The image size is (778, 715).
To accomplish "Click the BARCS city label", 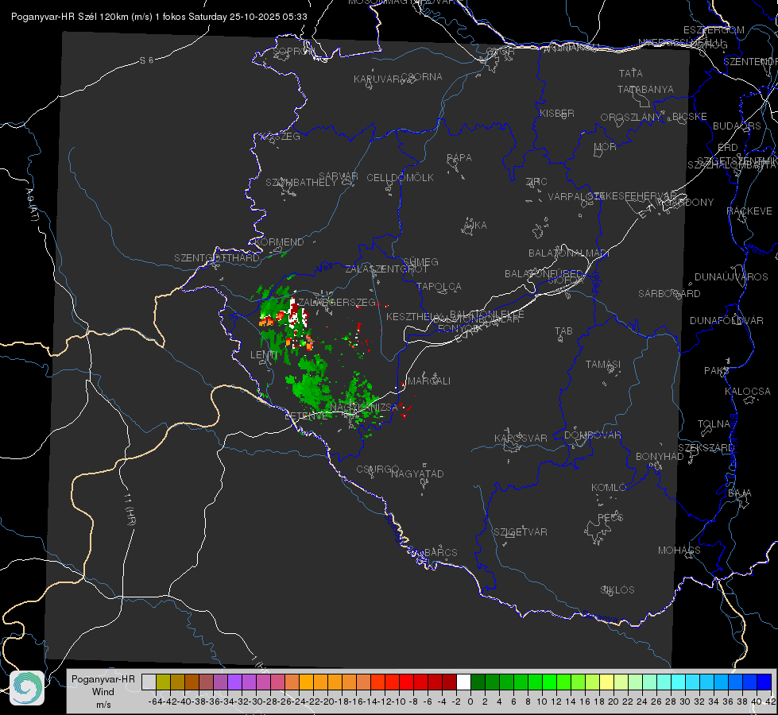I will [441, 553].
